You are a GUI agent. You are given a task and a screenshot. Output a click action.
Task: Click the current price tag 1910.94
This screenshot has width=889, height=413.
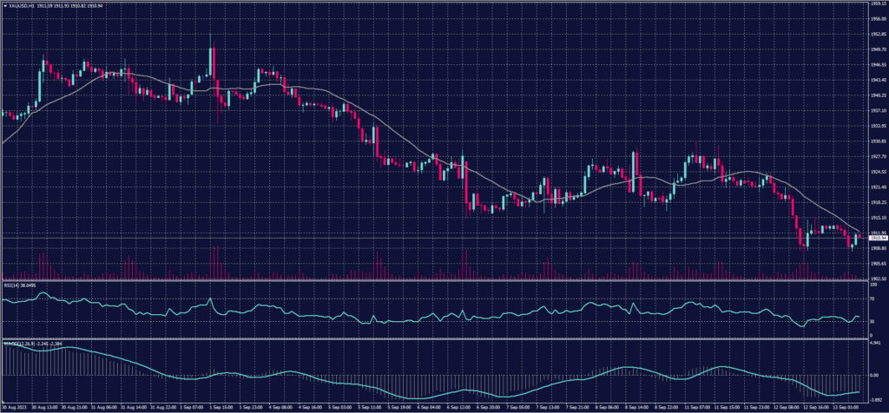pyautogui.click(x=874, y=237)
